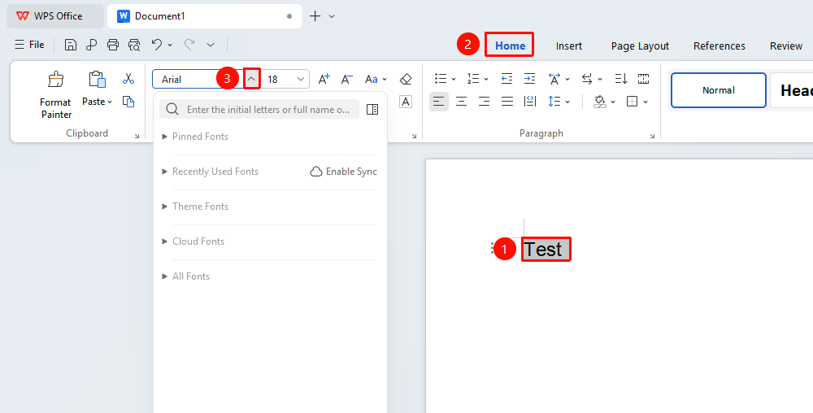
Task: Click the Sort icon in Paragraph group
Action: coord(620,79)
